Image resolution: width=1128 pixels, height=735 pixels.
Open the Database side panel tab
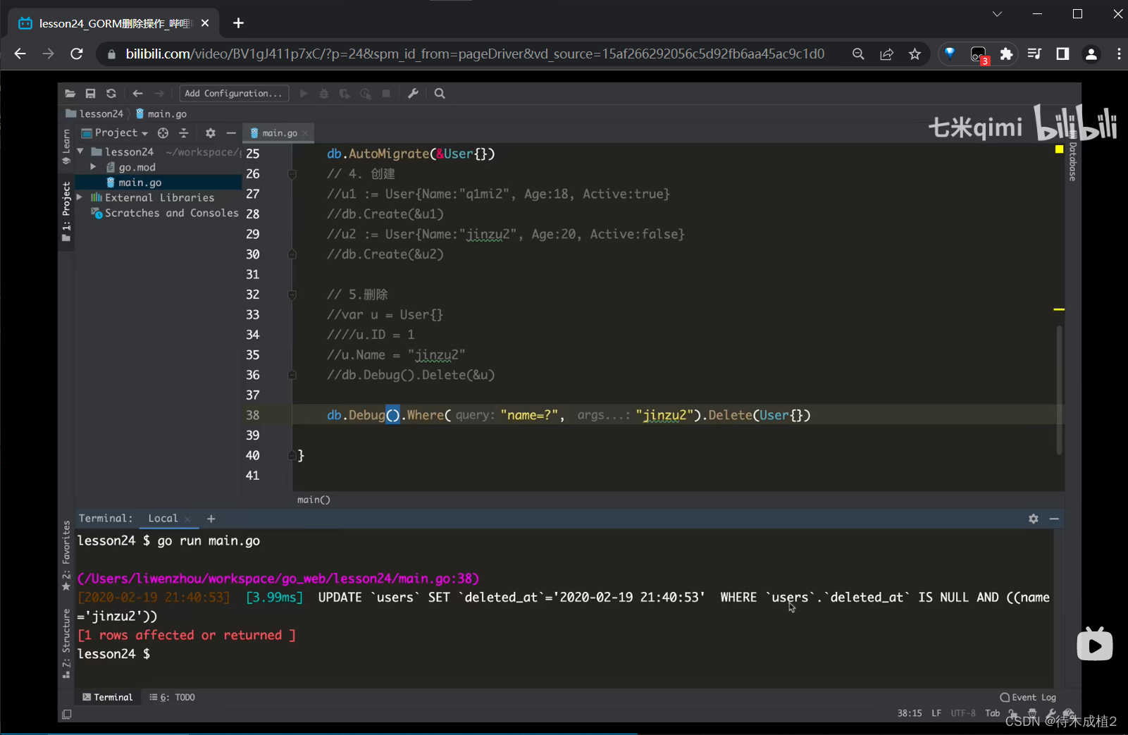[1072, 156]
